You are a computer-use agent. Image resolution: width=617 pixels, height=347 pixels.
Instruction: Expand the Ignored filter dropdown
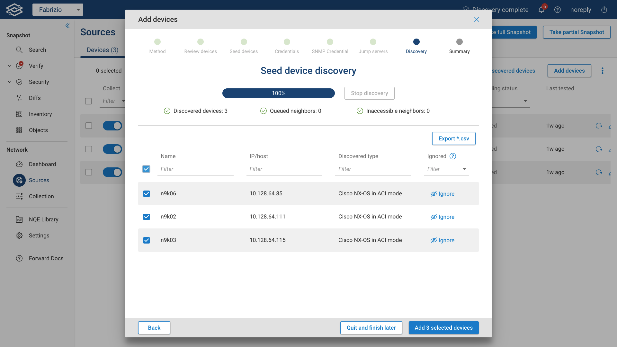[464, 169]
